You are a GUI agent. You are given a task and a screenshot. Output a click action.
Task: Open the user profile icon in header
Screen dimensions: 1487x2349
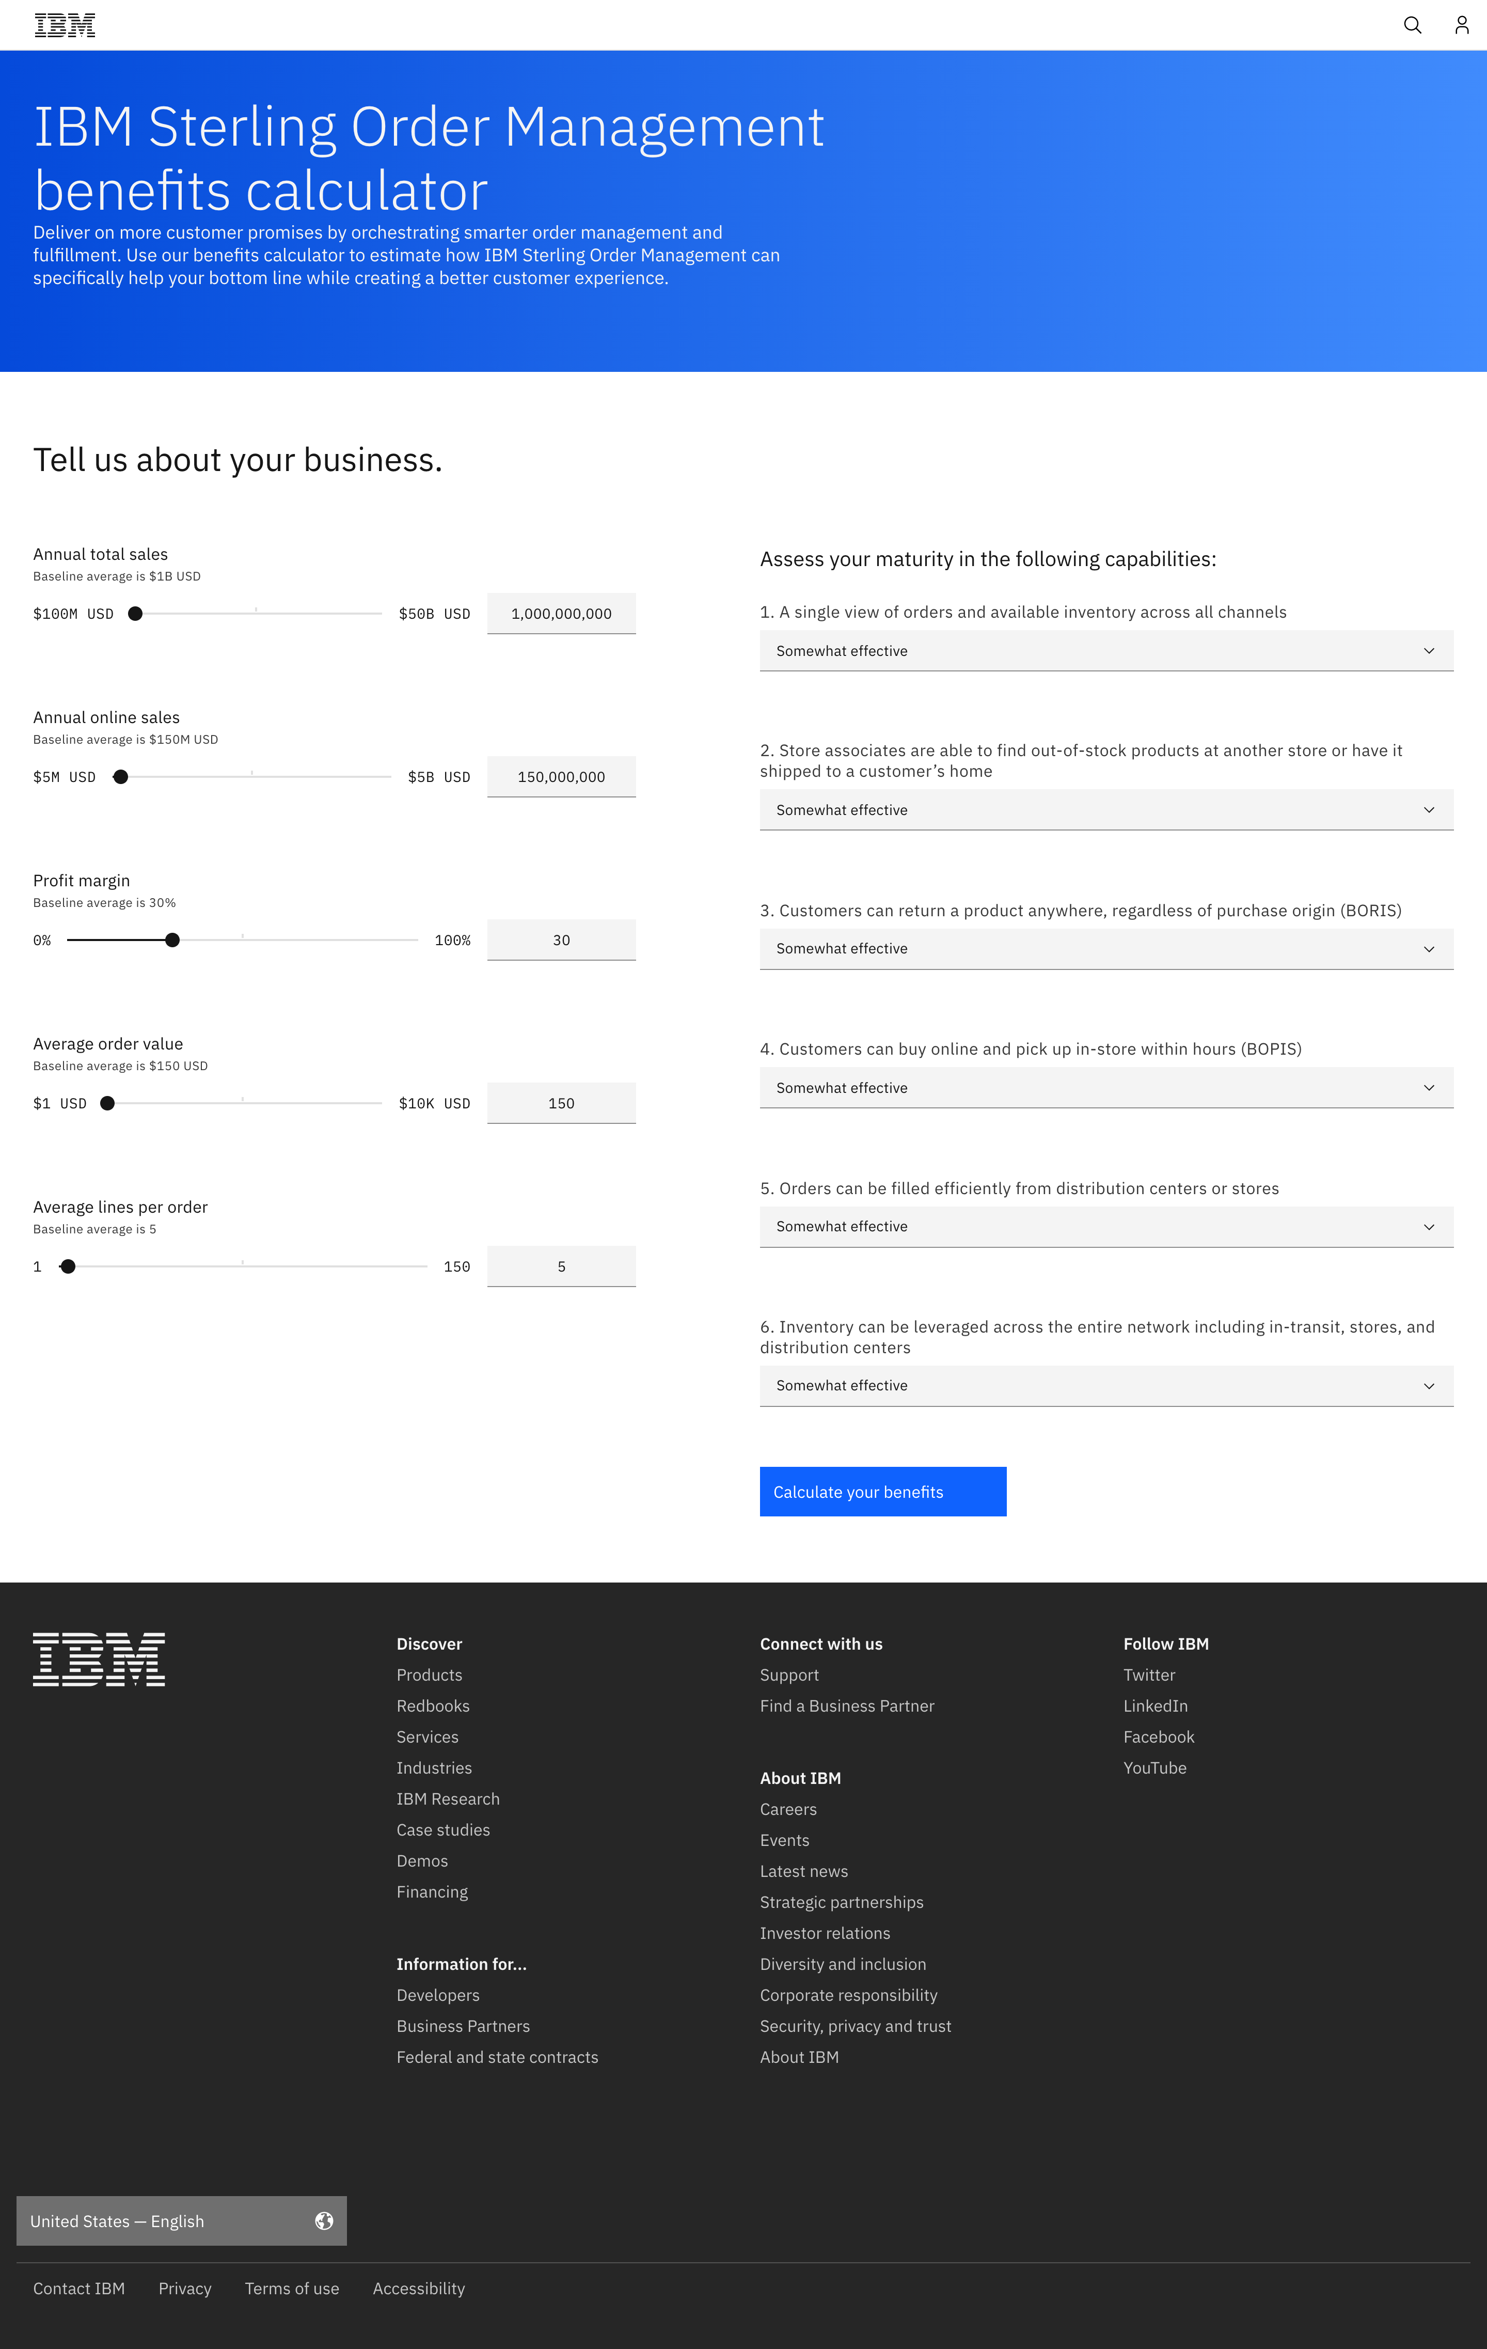(1461, 25)
